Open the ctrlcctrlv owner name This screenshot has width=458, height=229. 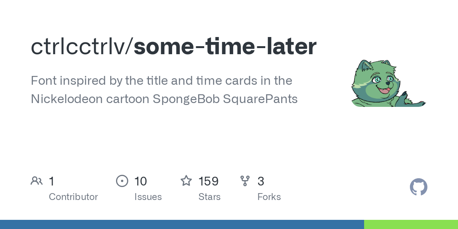(81, 47)
